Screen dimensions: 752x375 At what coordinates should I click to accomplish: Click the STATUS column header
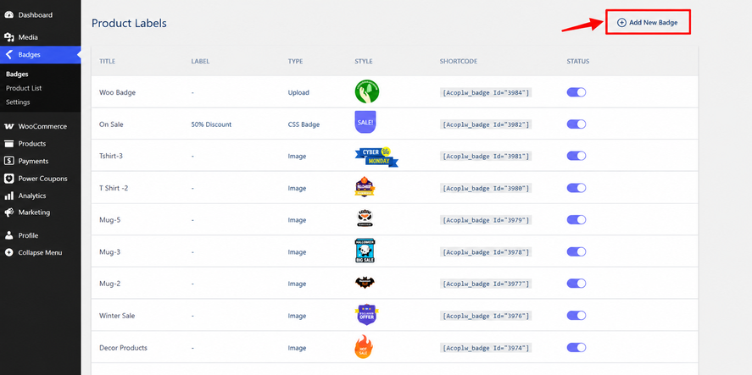pos(578,61)
